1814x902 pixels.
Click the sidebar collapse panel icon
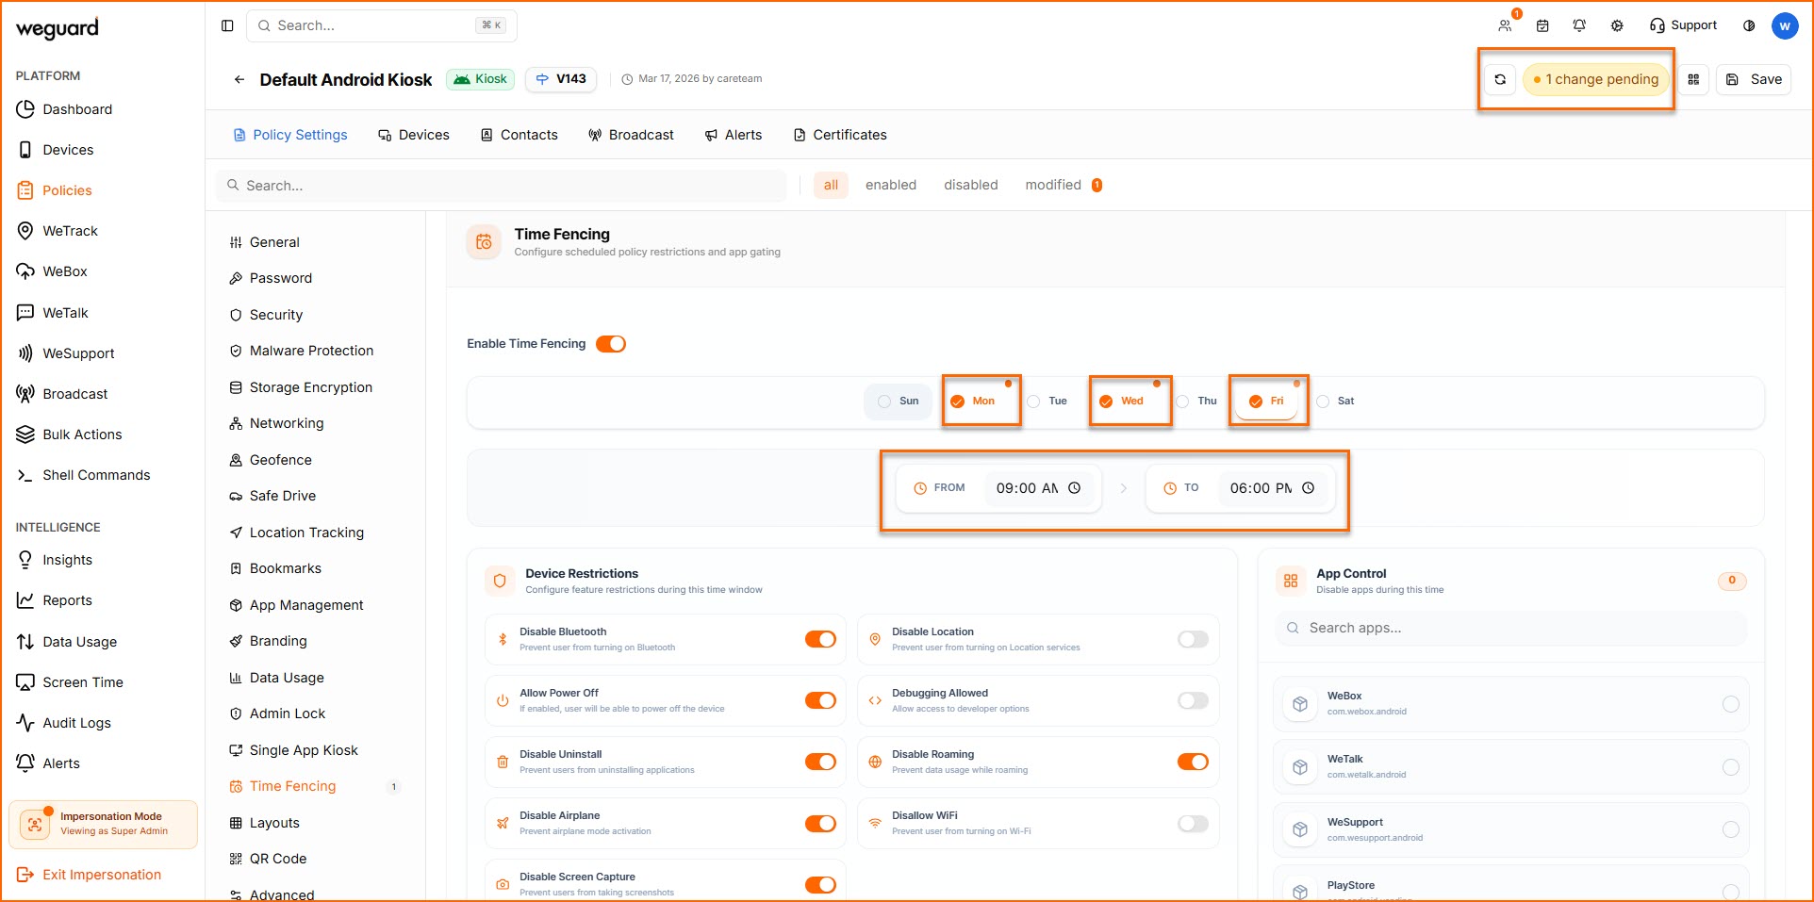click(x=227, y=25)
